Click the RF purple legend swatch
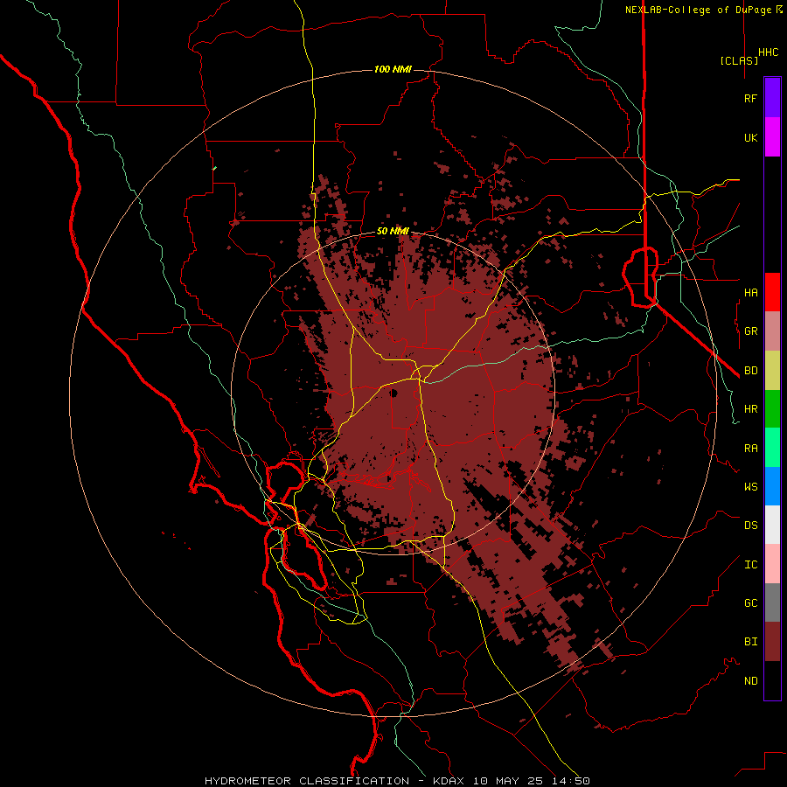Screen dimensions: 787x787 click(772, 98)
